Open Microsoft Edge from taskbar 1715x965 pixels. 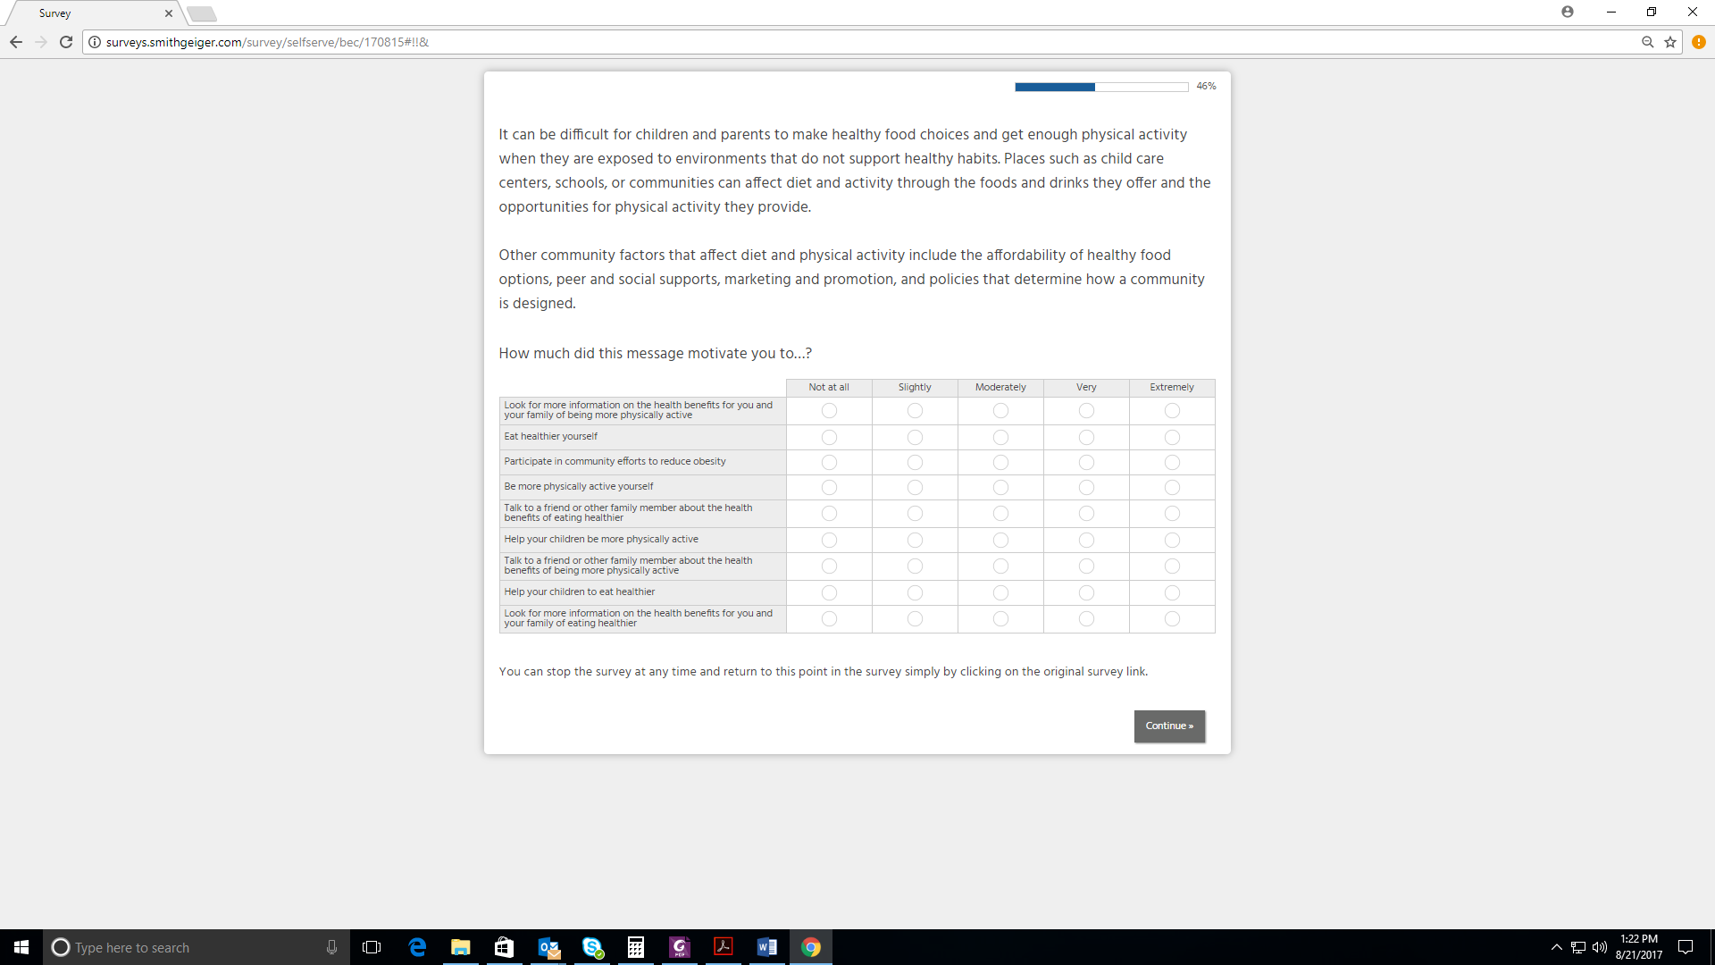[x=417, y=947]
